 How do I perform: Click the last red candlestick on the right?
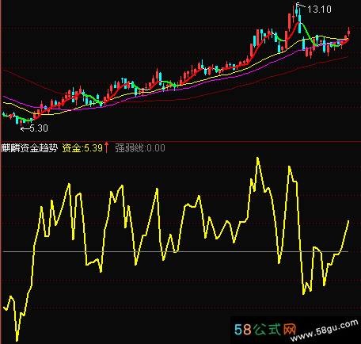pos(349,32)
